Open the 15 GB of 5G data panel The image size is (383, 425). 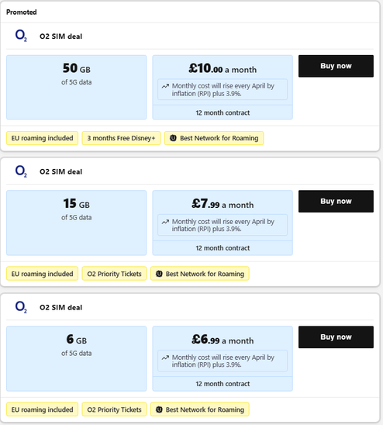click(77, 223)
